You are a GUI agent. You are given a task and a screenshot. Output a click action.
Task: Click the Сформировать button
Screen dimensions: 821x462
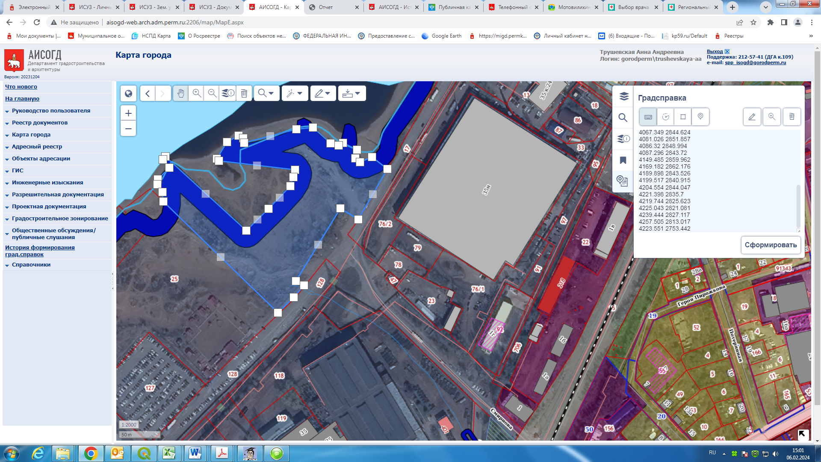click(771, 245)
